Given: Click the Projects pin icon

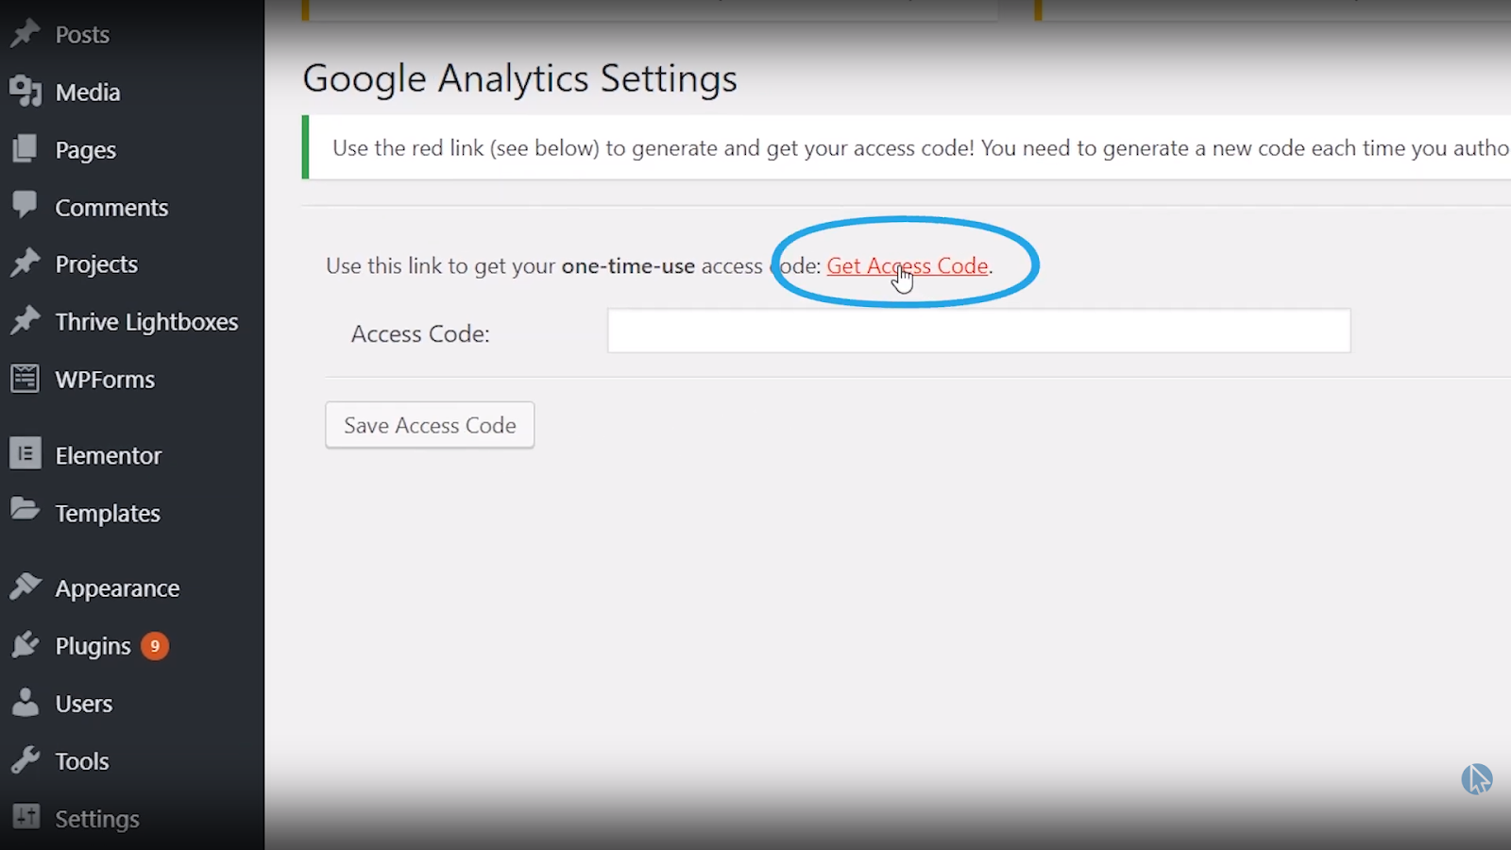Looking at the screenshot, I should [25, 263].
